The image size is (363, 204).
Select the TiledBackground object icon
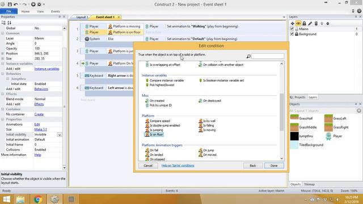click(x=294, y=145)
